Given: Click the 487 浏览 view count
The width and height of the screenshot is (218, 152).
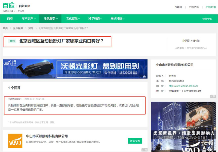Looking at the screenshot, I should [180, 48].
